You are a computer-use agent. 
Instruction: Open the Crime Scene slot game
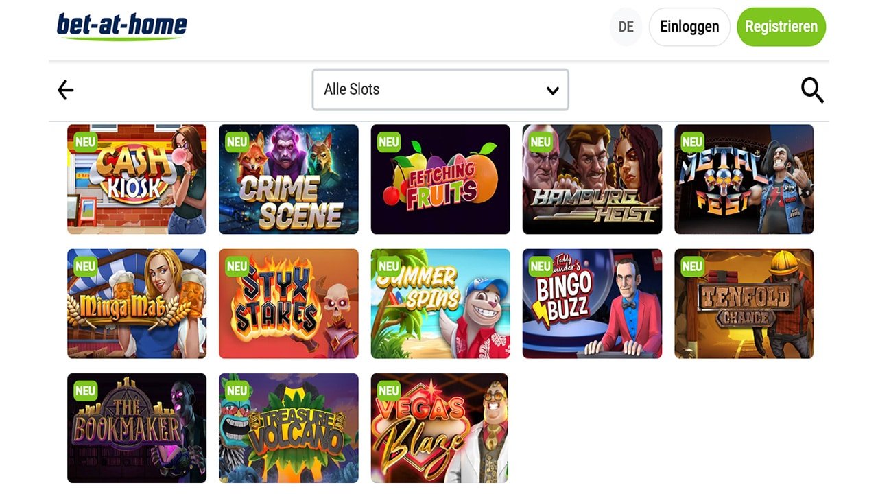[x=288, y=179]
